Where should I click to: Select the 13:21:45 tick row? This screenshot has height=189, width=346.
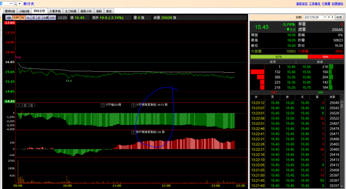tap(295, 180)
